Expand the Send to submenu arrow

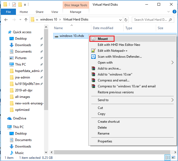(x=172, y=100)
